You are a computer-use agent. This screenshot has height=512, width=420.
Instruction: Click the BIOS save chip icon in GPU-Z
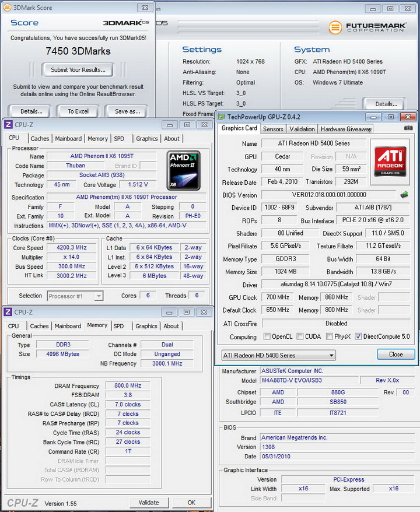(x=404, y=195)
